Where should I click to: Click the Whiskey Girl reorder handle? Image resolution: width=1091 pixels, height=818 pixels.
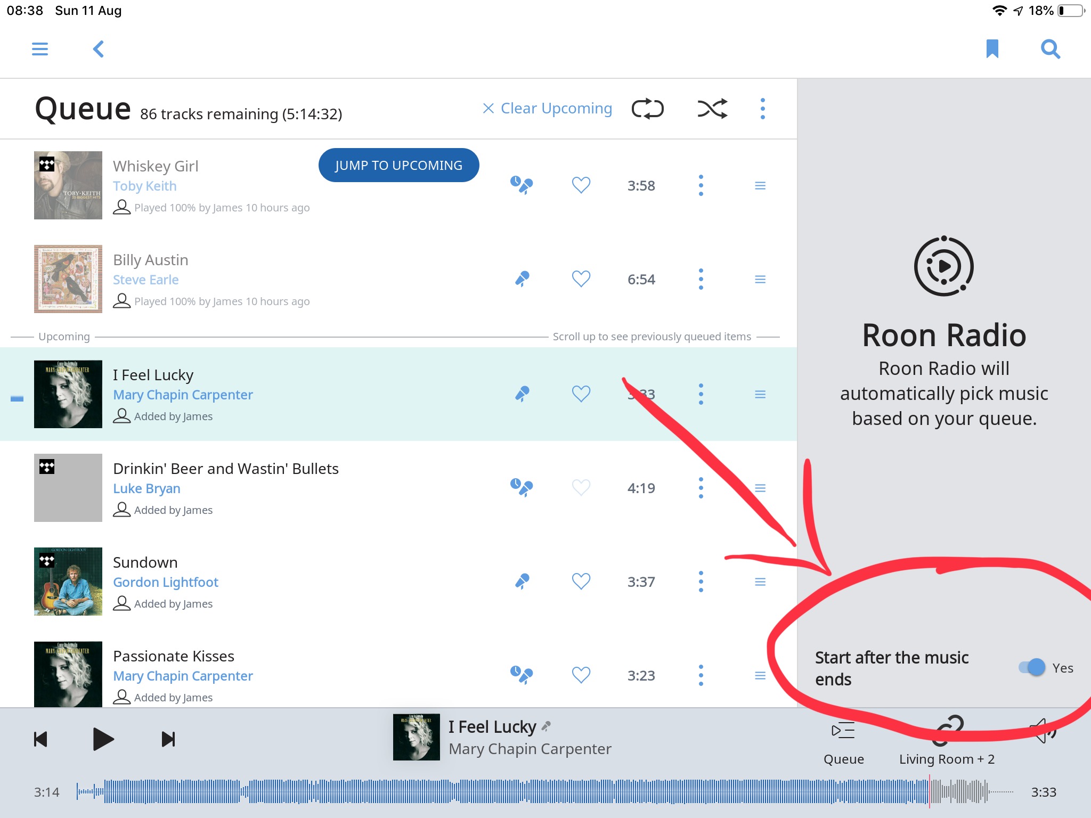point(760,185)
